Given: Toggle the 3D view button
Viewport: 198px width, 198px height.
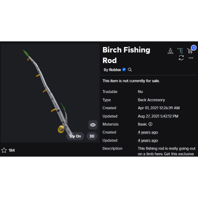Looking at the screenshot, I should pyautogui.click(x=92, y=136).
